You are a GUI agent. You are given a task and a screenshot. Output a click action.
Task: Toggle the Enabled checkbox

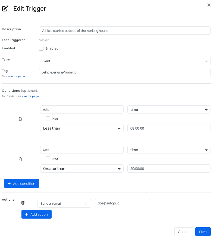tap(41, 48)
